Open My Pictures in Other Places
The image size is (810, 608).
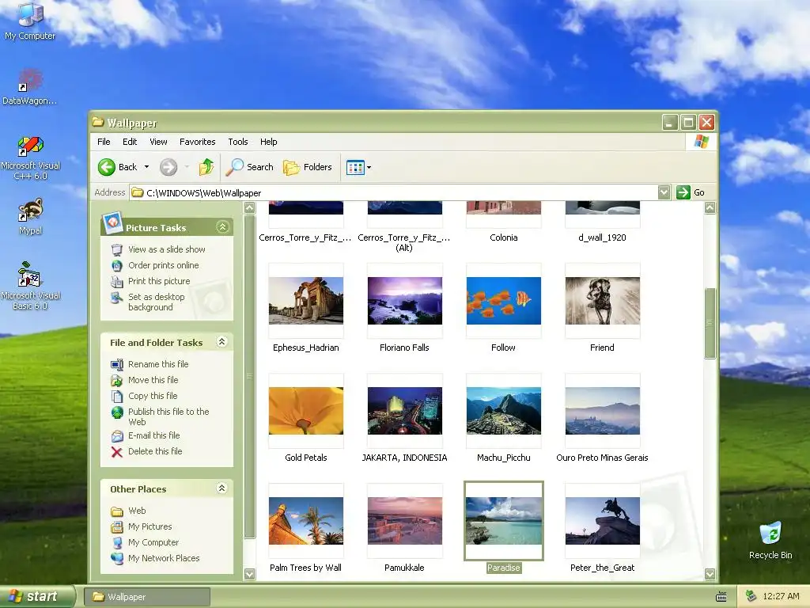150,526
